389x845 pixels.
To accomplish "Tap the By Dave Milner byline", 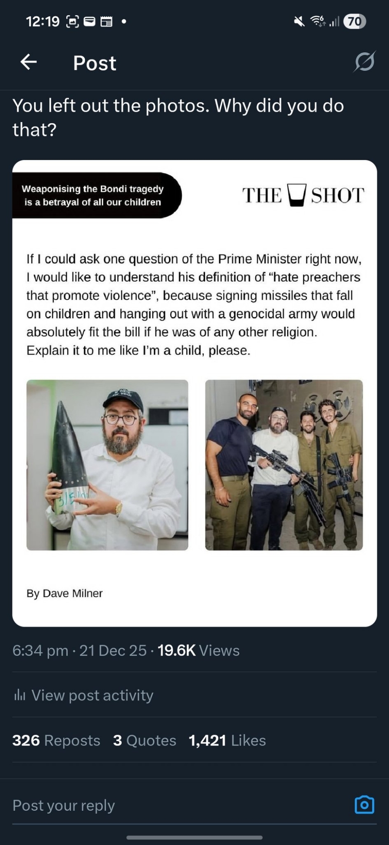I will (x=65, y=593).
